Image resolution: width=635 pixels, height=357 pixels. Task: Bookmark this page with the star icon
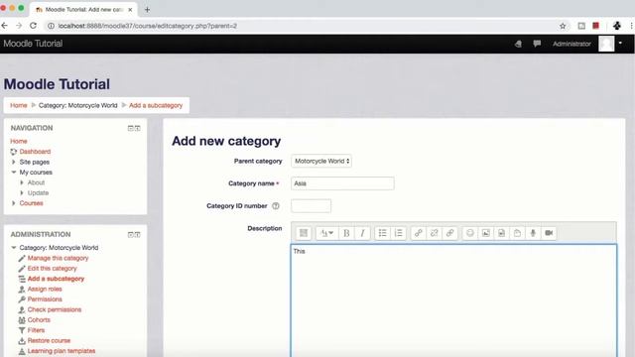[563, 26]
